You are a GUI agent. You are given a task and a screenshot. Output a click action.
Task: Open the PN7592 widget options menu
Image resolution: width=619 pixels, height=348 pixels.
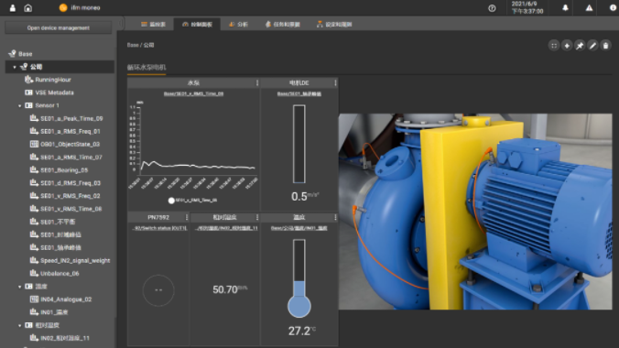tap(187, 217)
